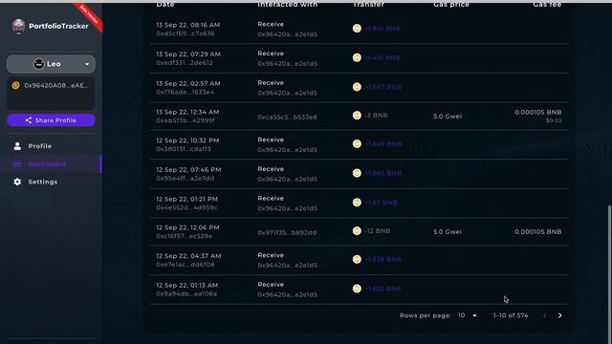Open transaction hash 0x4e552d...4d959c
This screenshot has width=612, height=344.
coord(186,207)
